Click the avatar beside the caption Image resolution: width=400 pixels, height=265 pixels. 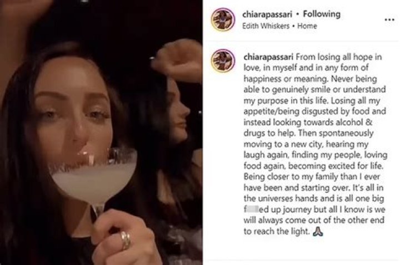coord(222,60)
